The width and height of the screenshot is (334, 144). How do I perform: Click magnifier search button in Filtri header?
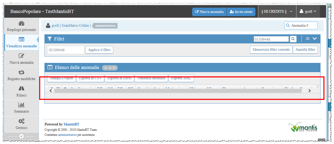click(x=293, y=39)
